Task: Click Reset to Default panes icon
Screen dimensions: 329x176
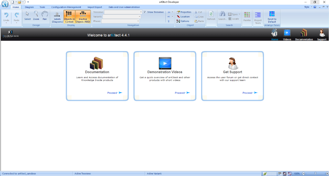Action: tap(272, 17)
